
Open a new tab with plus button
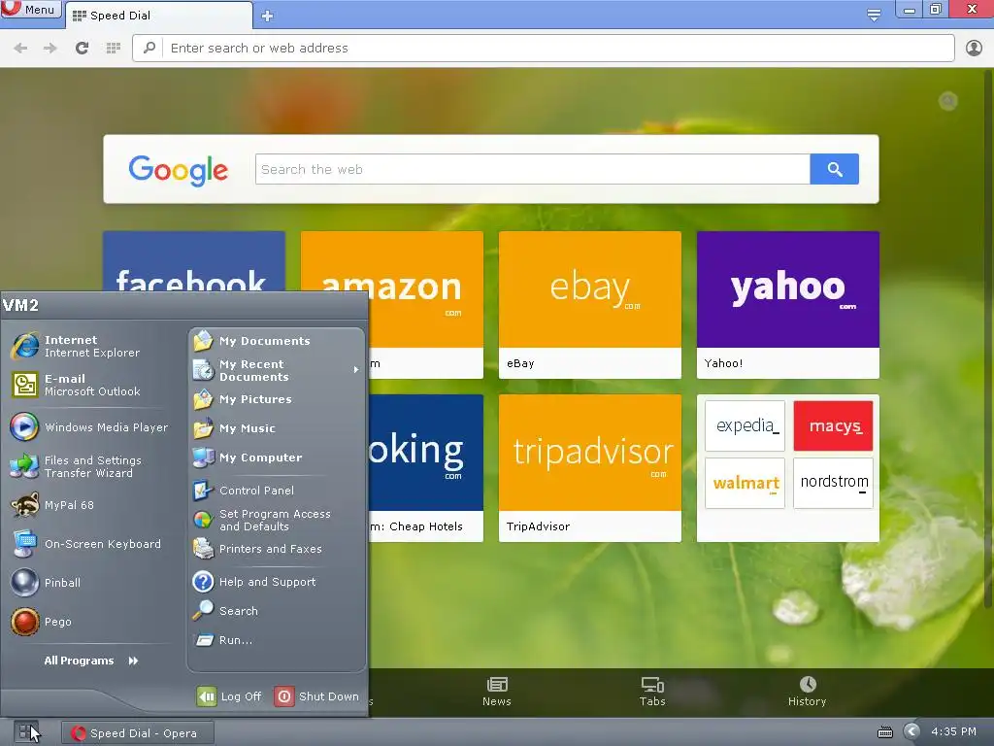click(268, 16)
